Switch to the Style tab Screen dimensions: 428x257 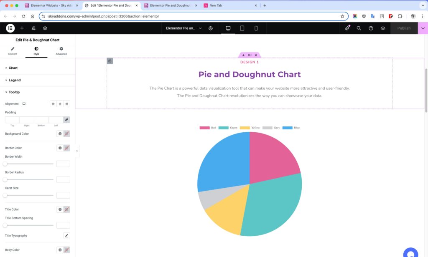36,51
